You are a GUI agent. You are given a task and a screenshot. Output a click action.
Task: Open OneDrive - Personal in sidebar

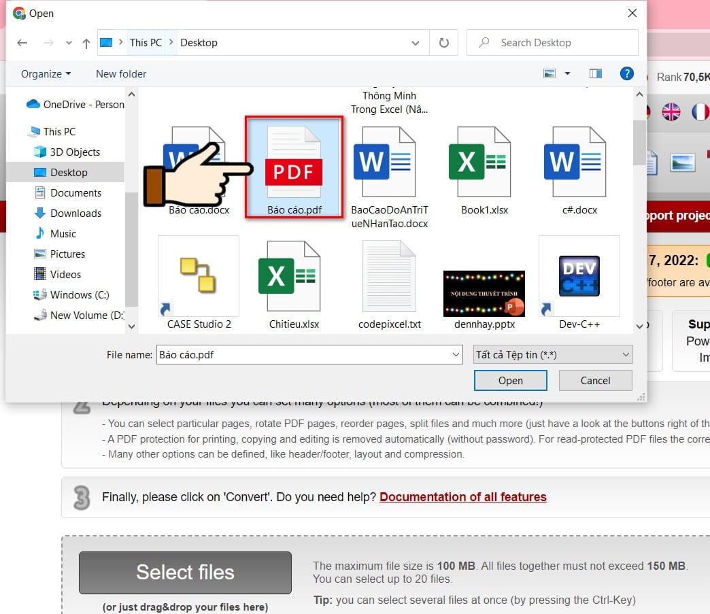coord(75,105)
